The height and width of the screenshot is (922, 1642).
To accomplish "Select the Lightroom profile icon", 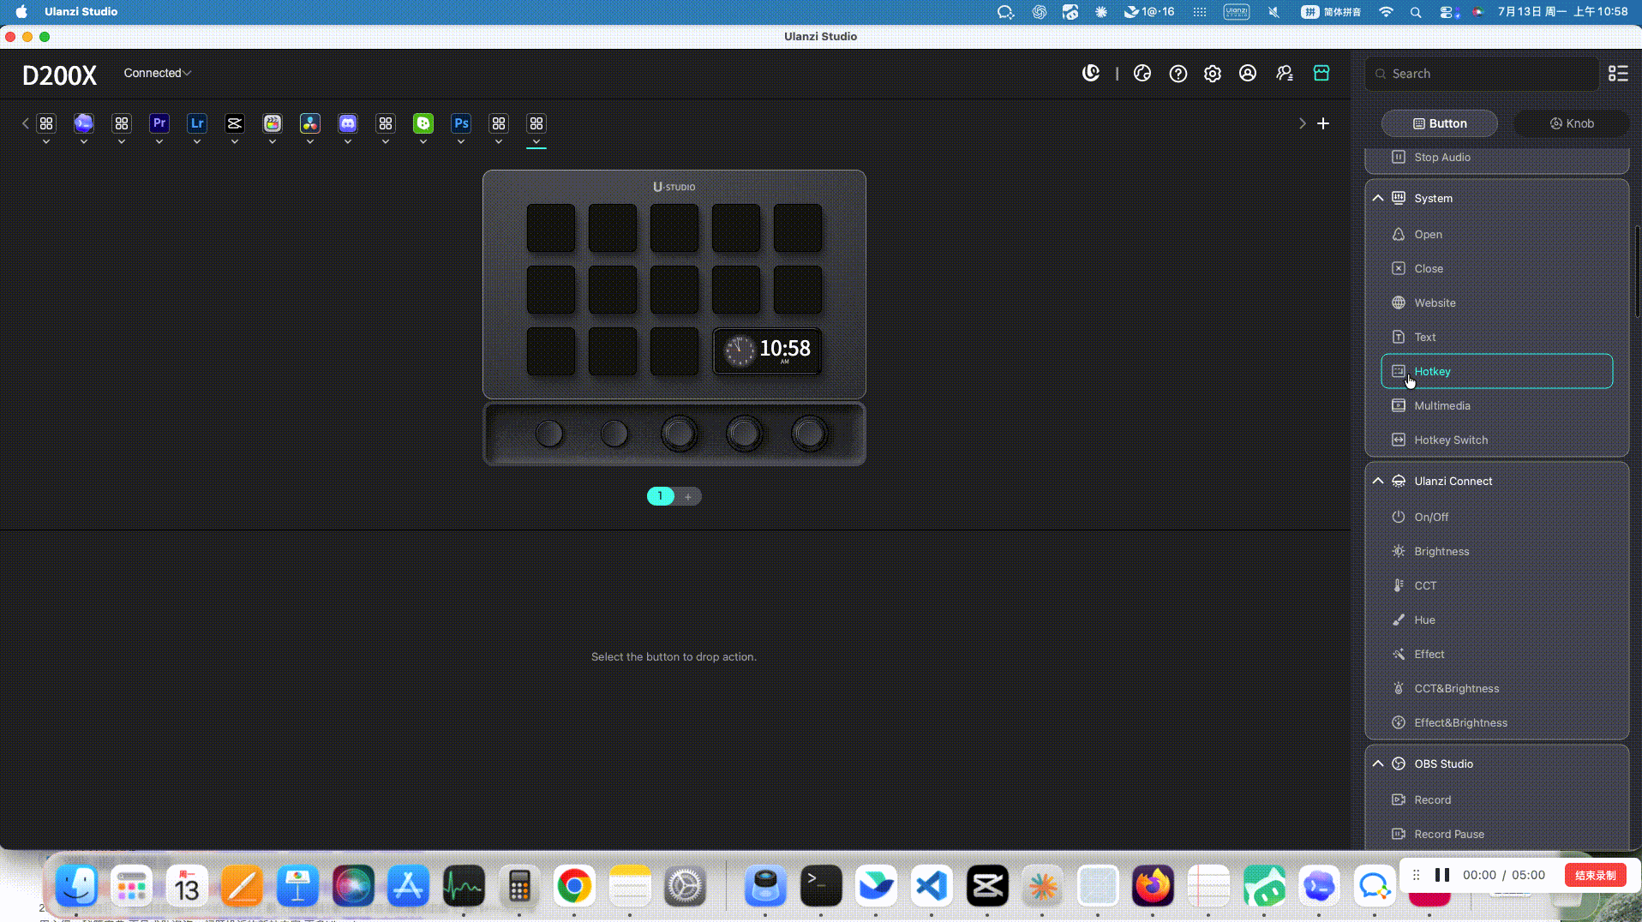I will [197, 123].
